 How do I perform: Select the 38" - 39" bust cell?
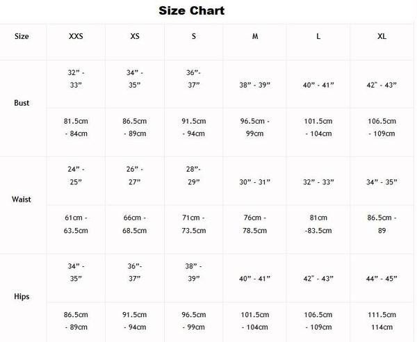254,85
